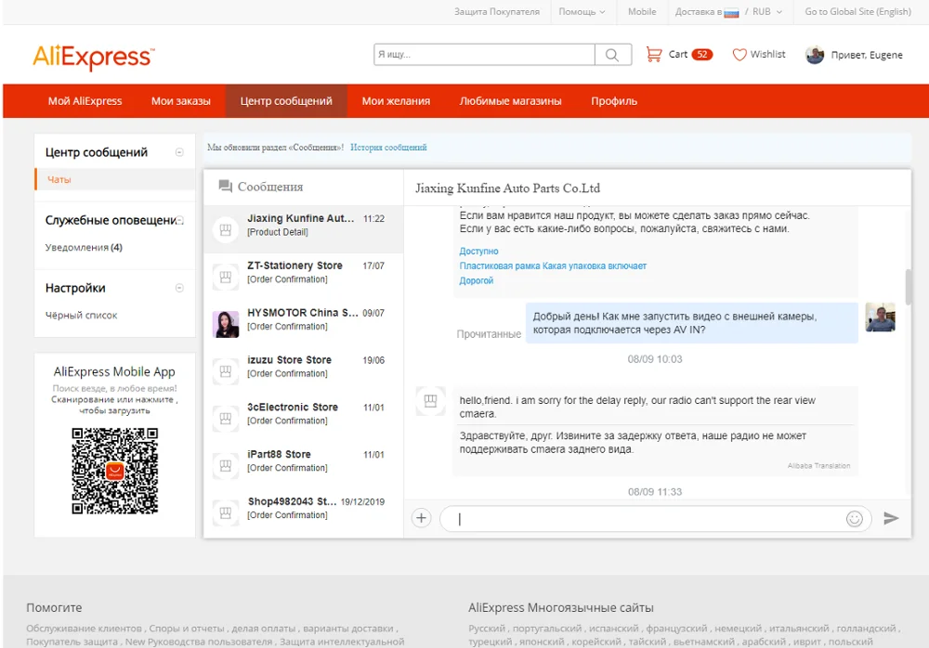Open Любимые магазины tab
Image resolution: width=929 pixels, height=648 pixels.
tap(510, 100)
